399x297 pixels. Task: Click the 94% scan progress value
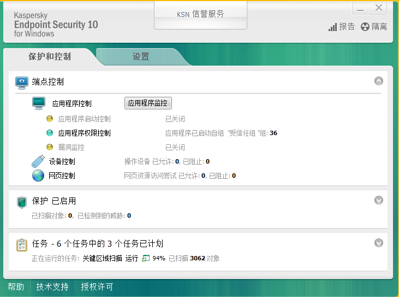[x=159, y=259]
